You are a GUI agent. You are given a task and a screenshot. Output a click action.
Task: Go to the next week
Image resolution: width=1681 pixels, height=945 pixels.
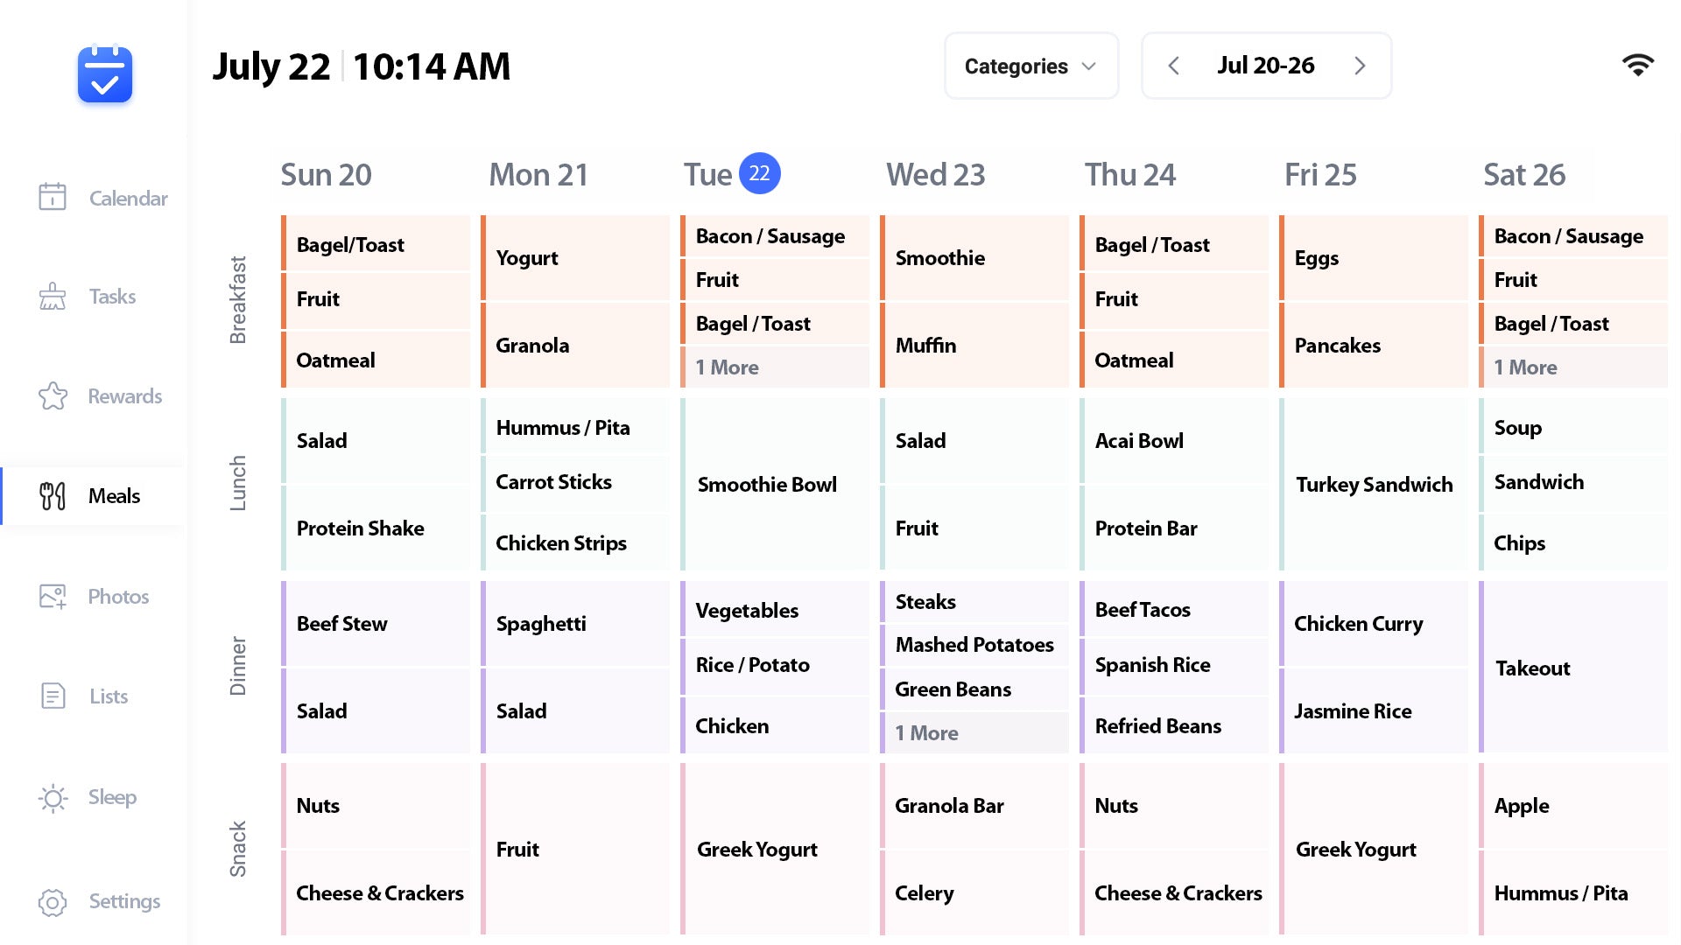coord(1360,66)
